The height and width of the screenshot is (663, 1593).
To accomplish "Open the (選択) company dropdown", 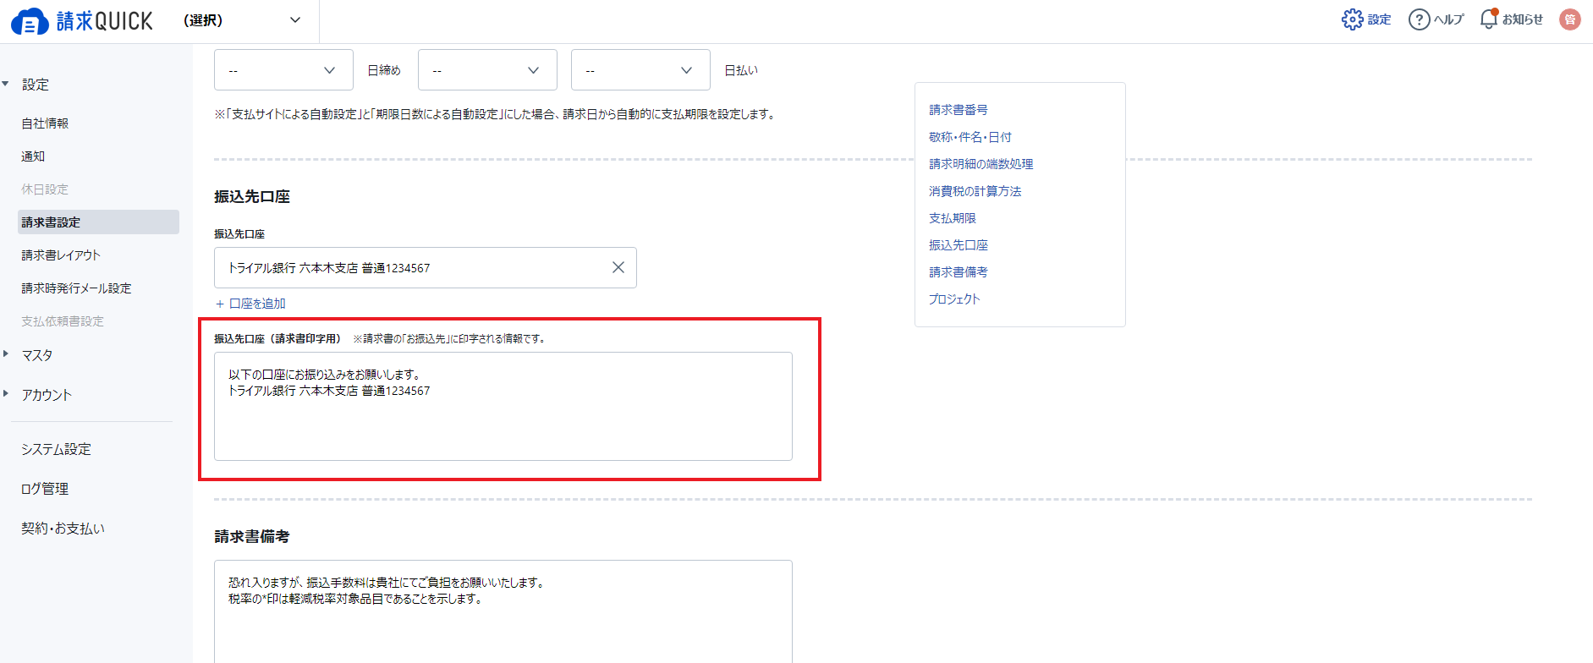I will 243,20.
